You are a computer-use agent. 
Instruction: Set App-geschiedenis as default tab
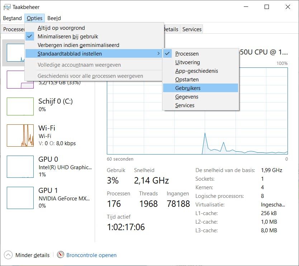click(x=196, y=71)
